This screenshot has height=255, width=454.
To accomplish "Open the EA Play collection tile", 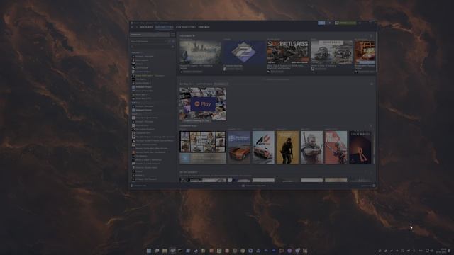I will (203, 104).
